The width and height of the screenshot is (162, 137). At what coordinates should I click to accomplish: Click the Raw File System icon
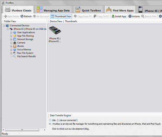pos(15,53)
